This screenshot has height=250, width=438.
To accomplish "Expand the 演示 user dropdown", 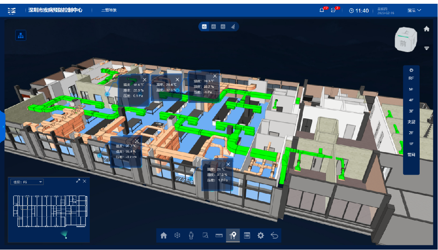I will pos(414,10).
